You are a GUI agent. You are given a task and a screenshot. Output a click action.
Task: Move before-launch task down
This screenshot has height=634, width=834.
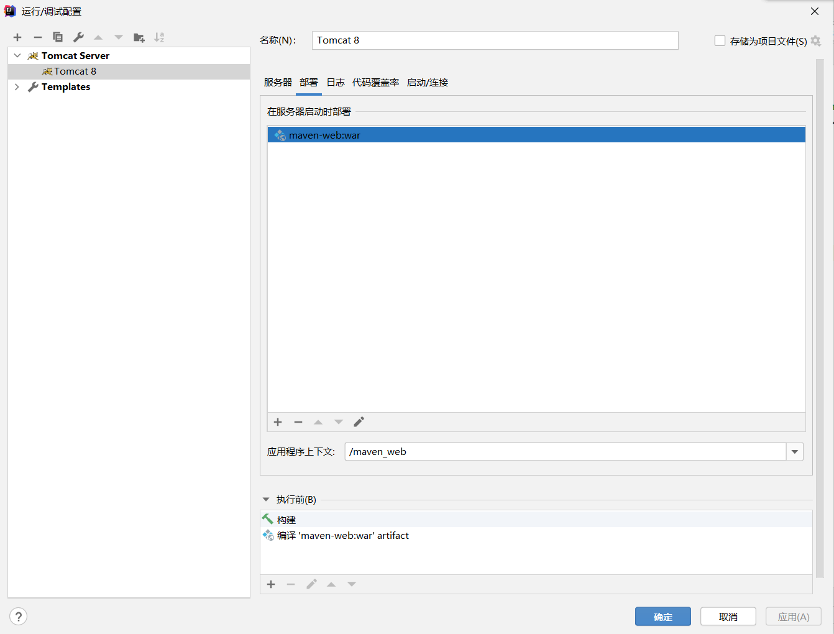352,584
